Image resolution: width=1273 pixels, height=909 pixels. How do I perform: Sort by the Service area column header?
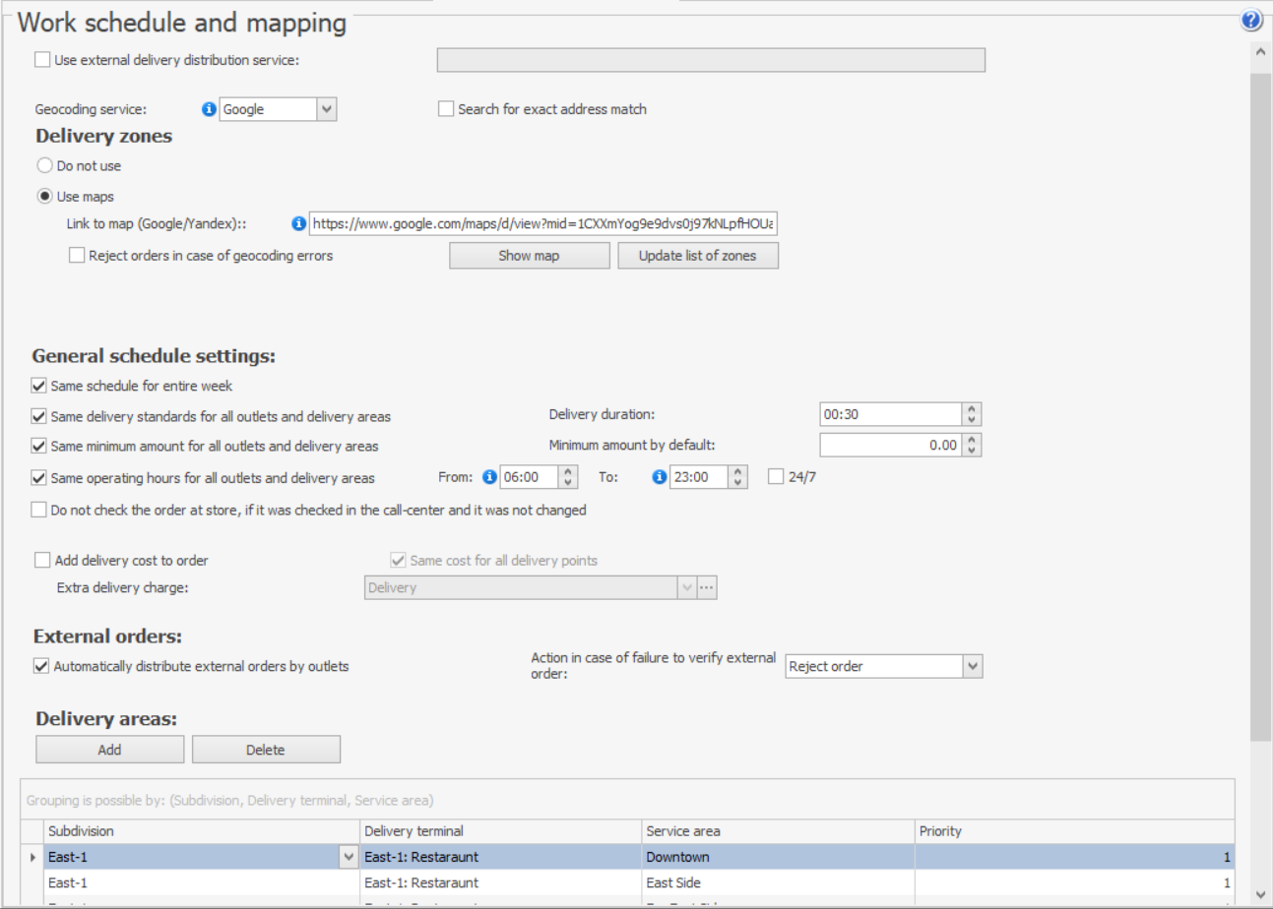[x=776, y=831]
